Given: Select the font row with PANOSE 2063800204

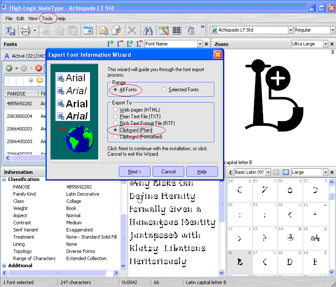Looking at the screenshot, I should (x=26, y=116).
